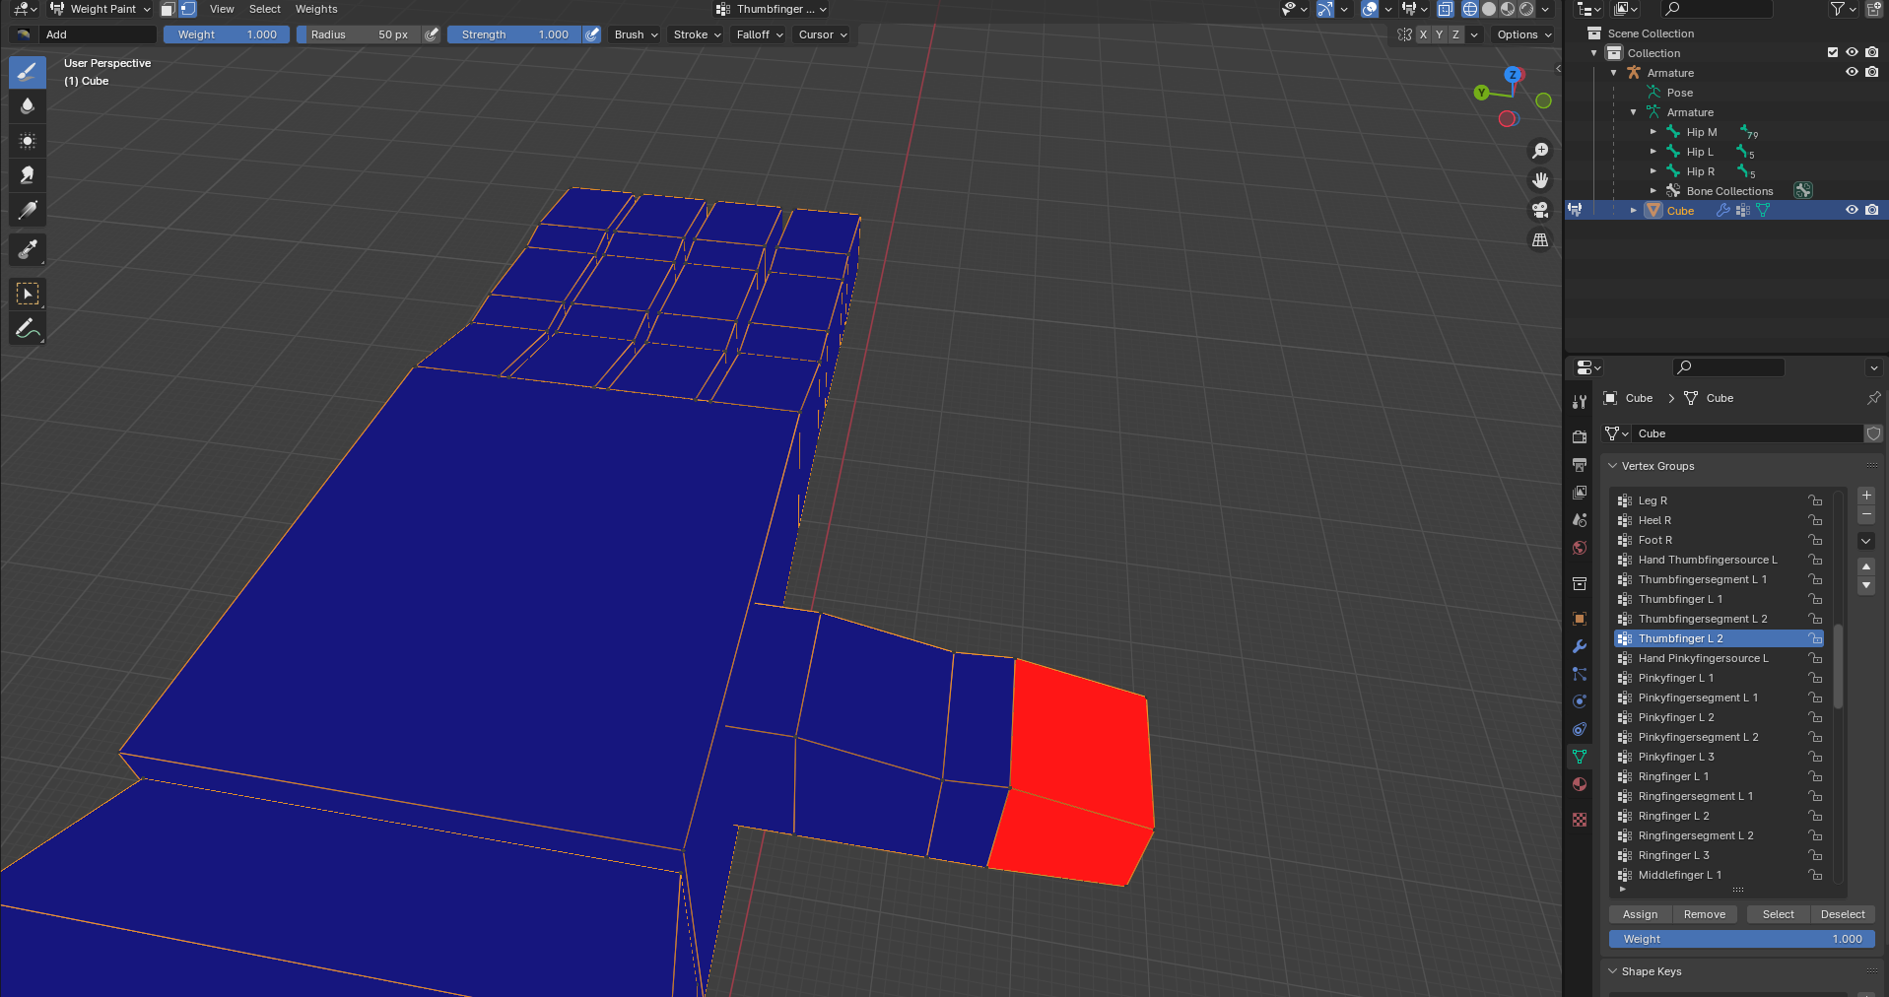Select the Gradient tool in toolbar

click(x=28, y=210)
